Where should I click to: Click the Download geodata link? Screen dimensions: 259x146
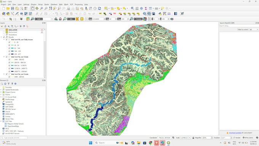pos(235,133)
